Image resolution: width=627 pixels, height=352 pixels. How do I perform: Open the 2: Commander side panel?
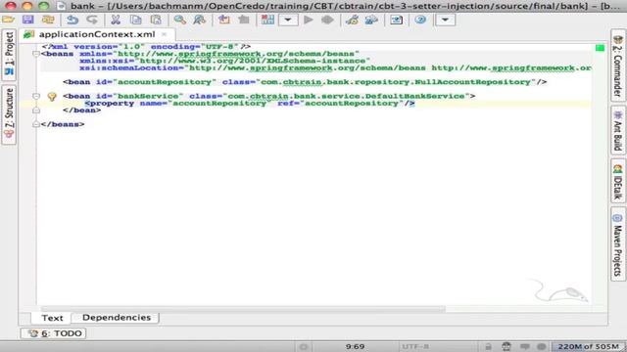click(x=618, y=66)
